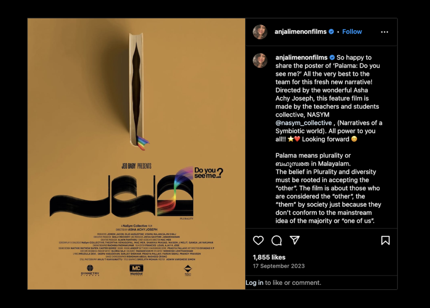Open anjalimenonfilms profile picture in header
This screenshot has width=430, height=308.
coord(260,32)
